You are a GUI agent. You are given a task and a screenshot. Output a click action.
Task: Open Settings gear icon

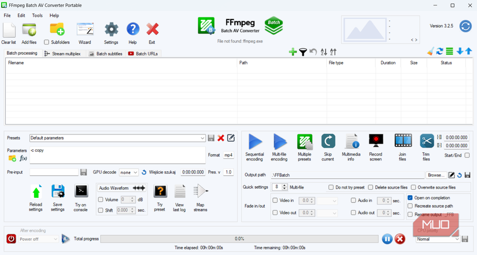112,30
